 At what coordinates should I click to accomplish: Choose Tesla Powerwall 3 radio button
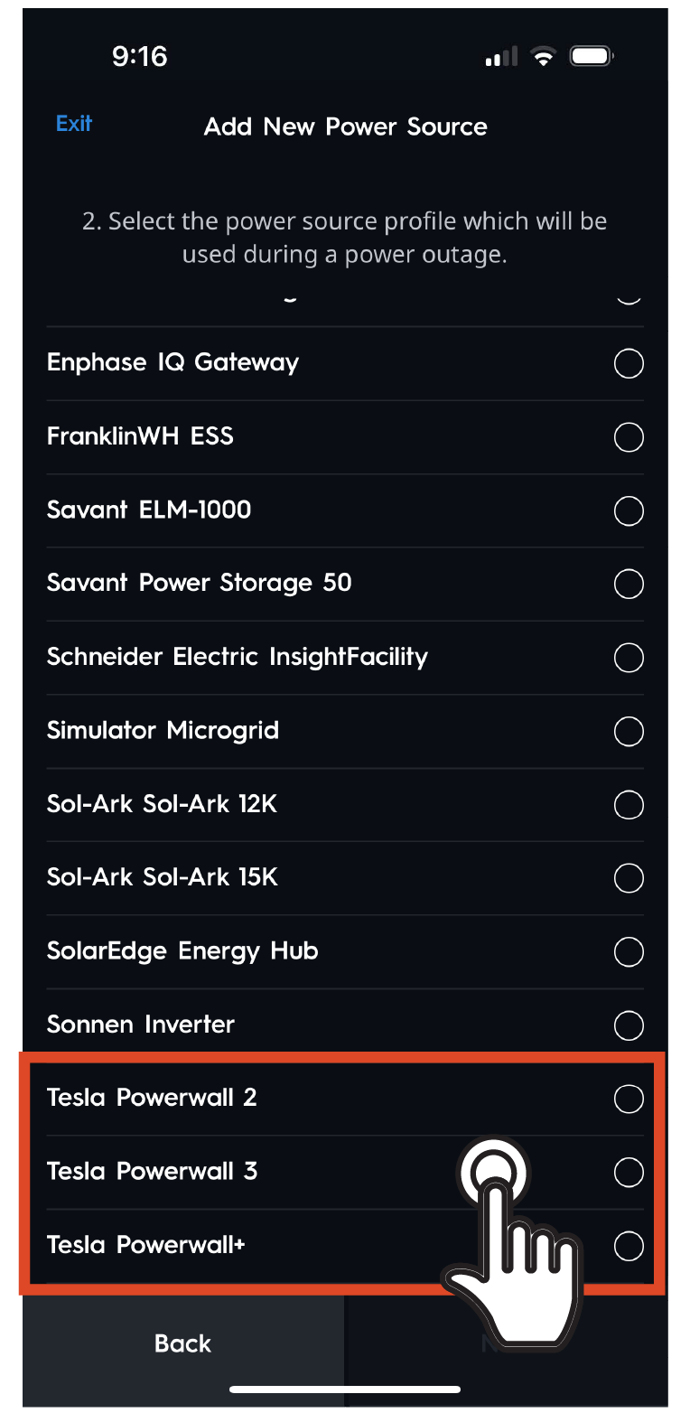[x=628, y=1172]
